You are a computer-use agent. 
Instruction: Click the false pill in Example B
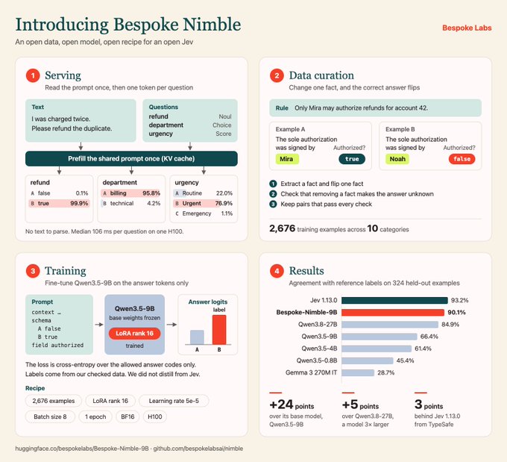click(462, 159)
